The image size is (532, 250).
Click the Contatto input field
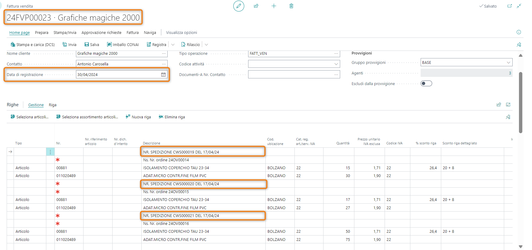pos(118,64)
